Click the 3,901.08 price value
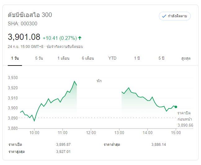201x165 pixels. pos(24,37)
